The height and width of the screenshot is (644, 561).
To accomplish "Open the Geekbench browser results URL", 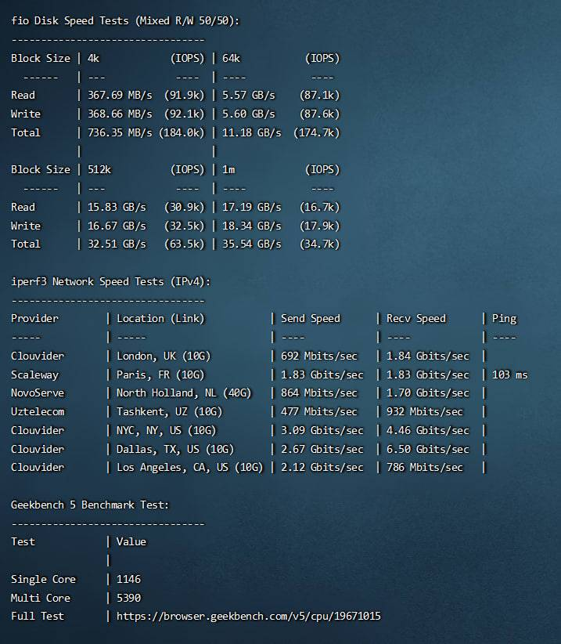I will click(x=248, y=617).
